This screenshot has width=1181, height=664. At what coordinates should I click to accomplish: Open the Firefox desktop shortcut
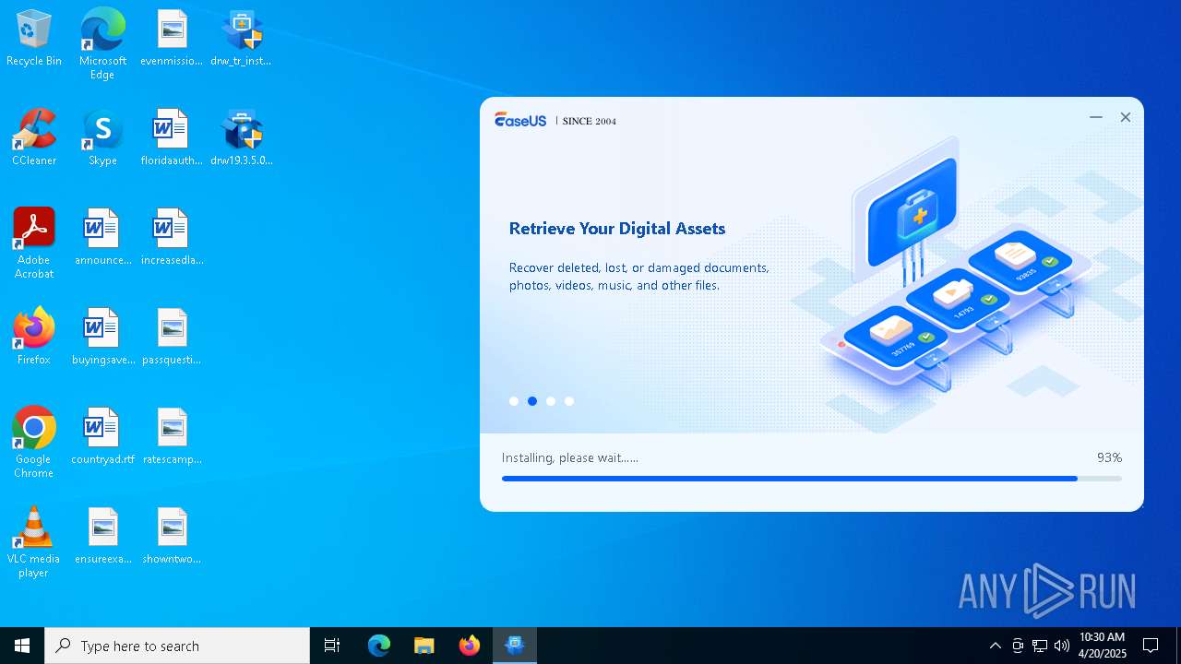[x=34, y=338]
